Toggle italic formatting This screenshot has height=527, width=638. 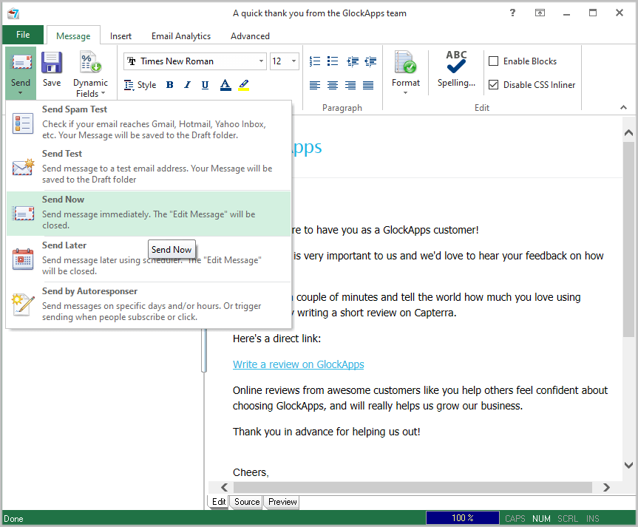coord(187,85)
